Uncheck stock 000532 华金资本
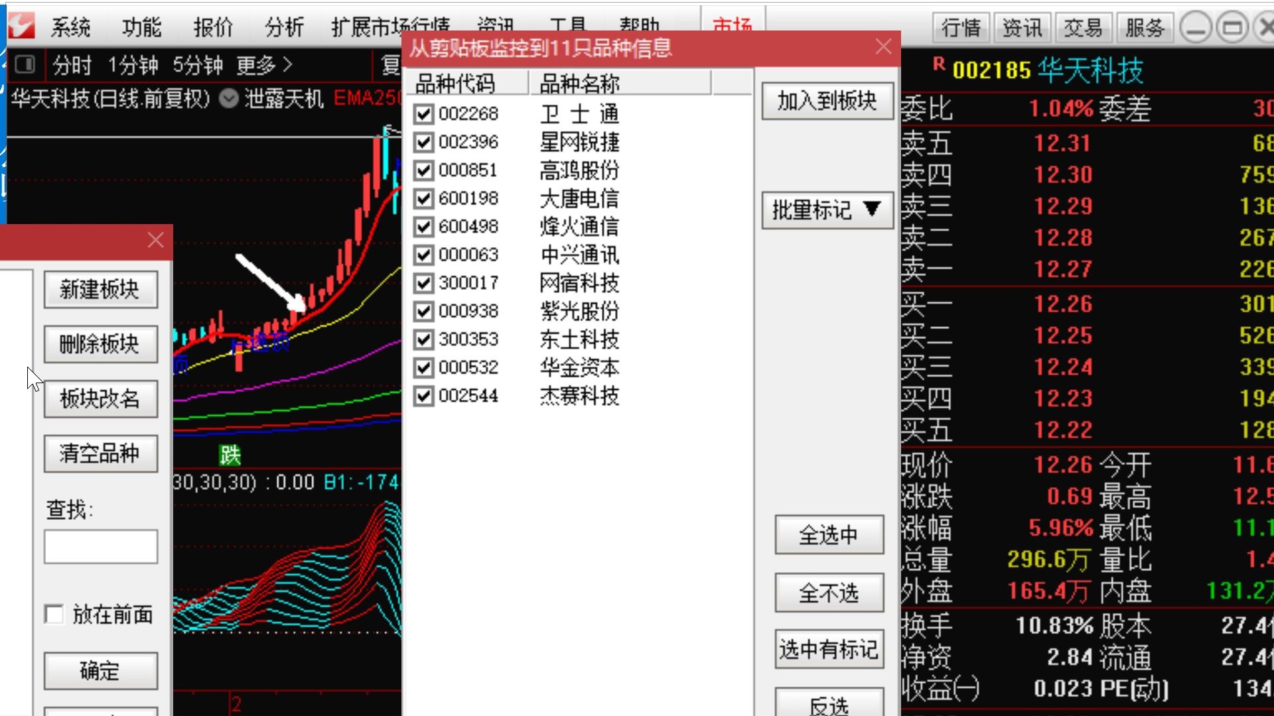 (423, 367)
